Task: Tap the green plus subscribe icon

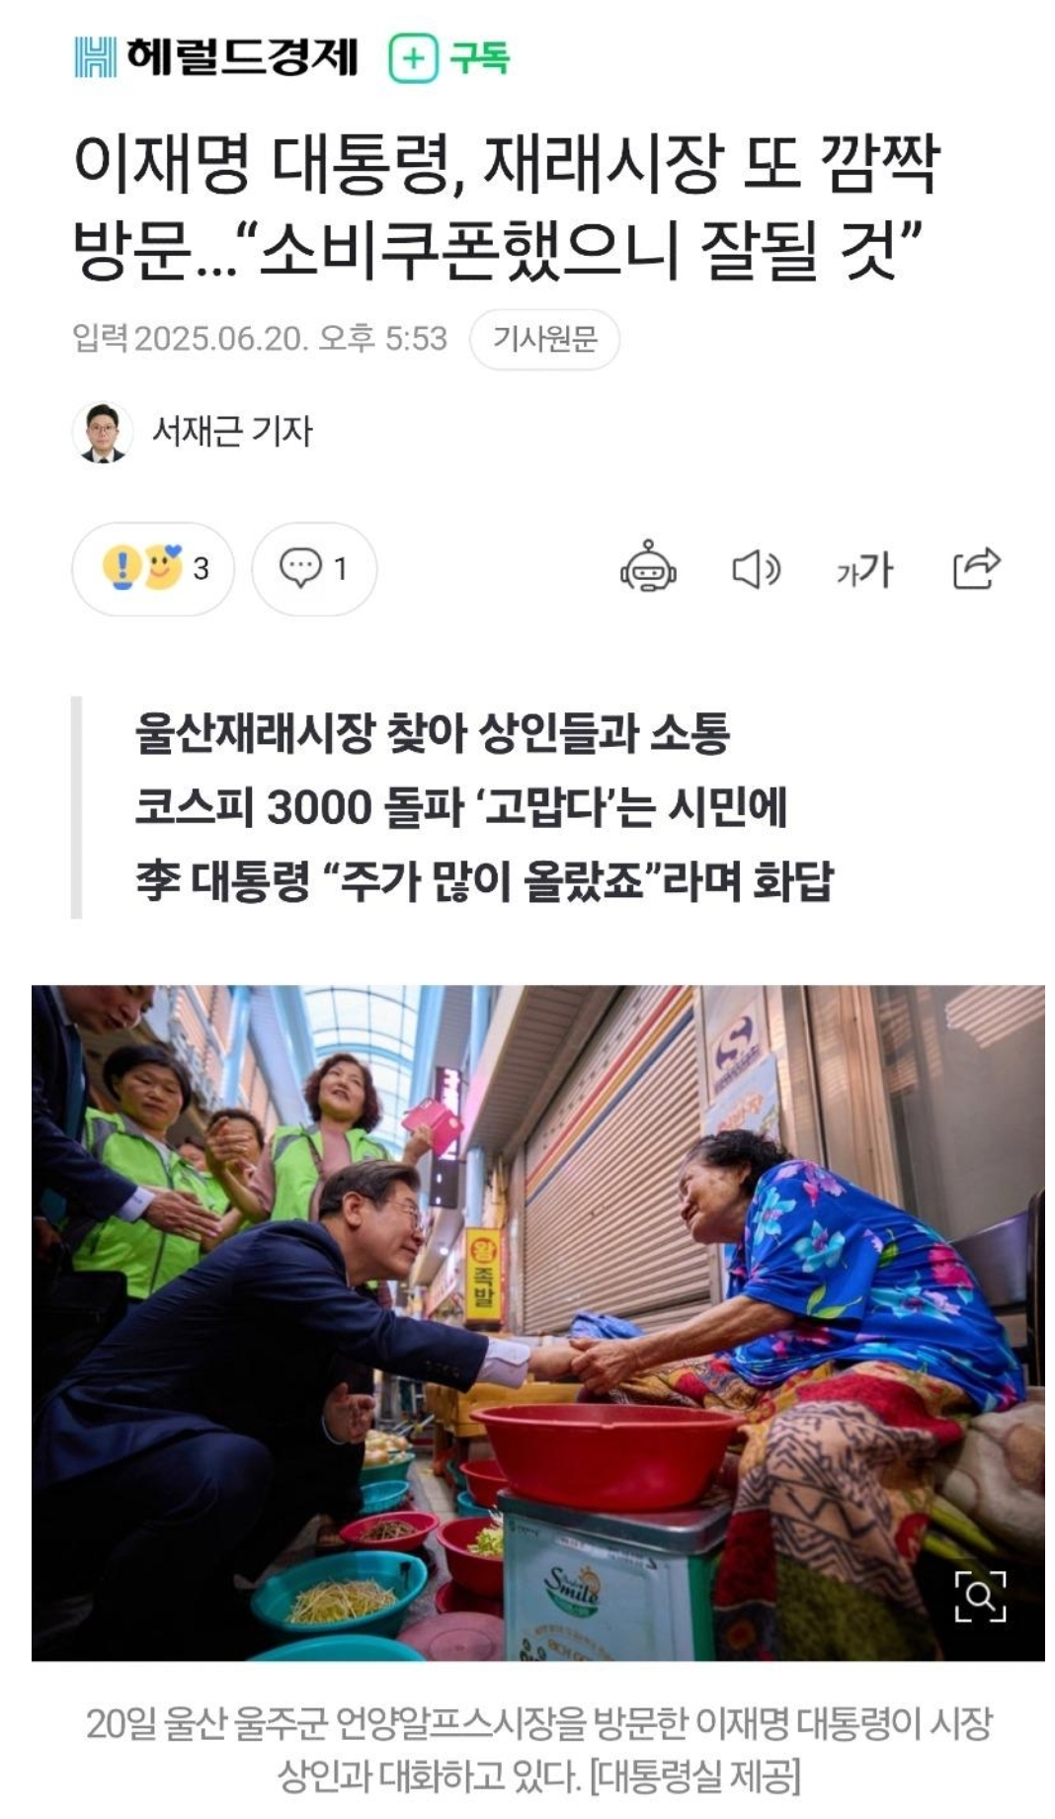Action: pos(413,58)
